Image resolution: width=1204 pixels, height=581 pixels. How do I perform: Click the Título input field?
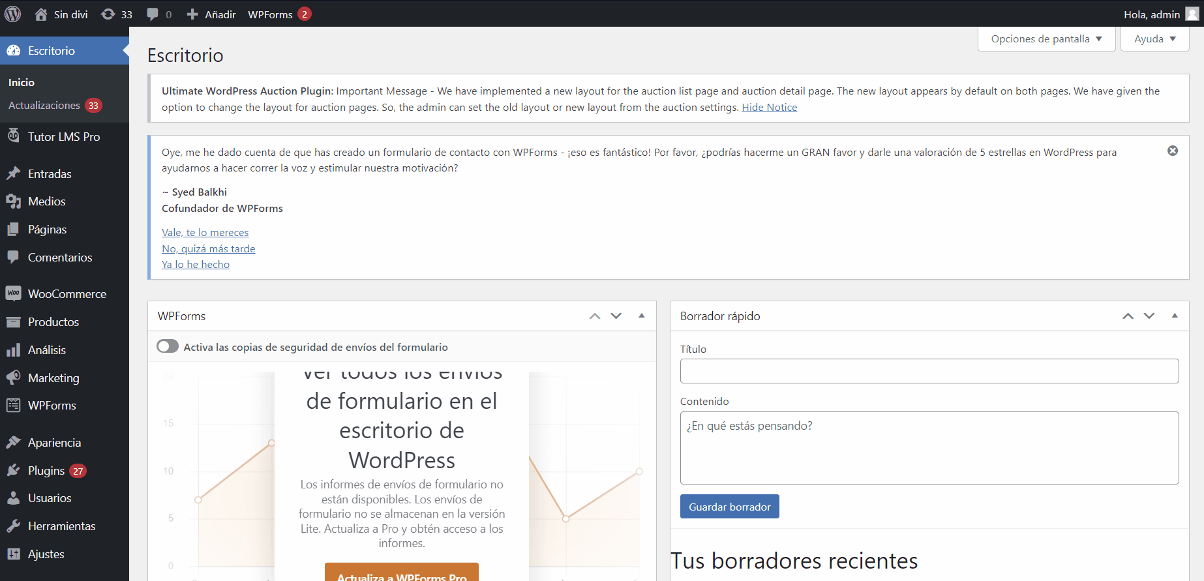point(929,371)
